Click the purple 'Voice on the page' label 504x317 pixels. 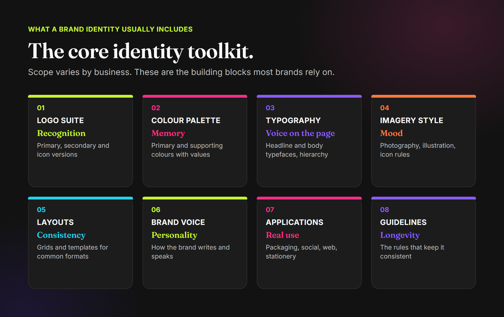click(300, 133)
